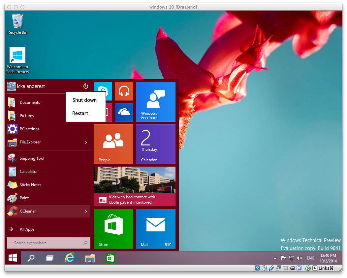Click the power icon in Start menu
The width and height of the screenshot is (347, 278).
pyautogui.click(x=86, y=86)
